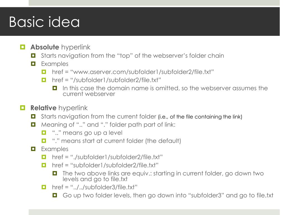Click the href "/subfolder1/subfolder2/file.txt" example

(107, 80)
